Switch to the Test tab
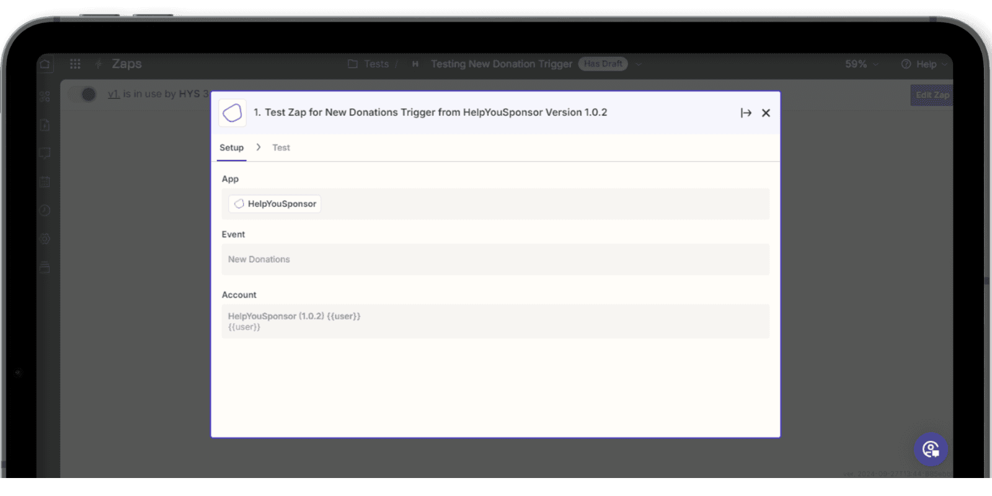This screenshot has height=496, width=992. pos(281,148)
